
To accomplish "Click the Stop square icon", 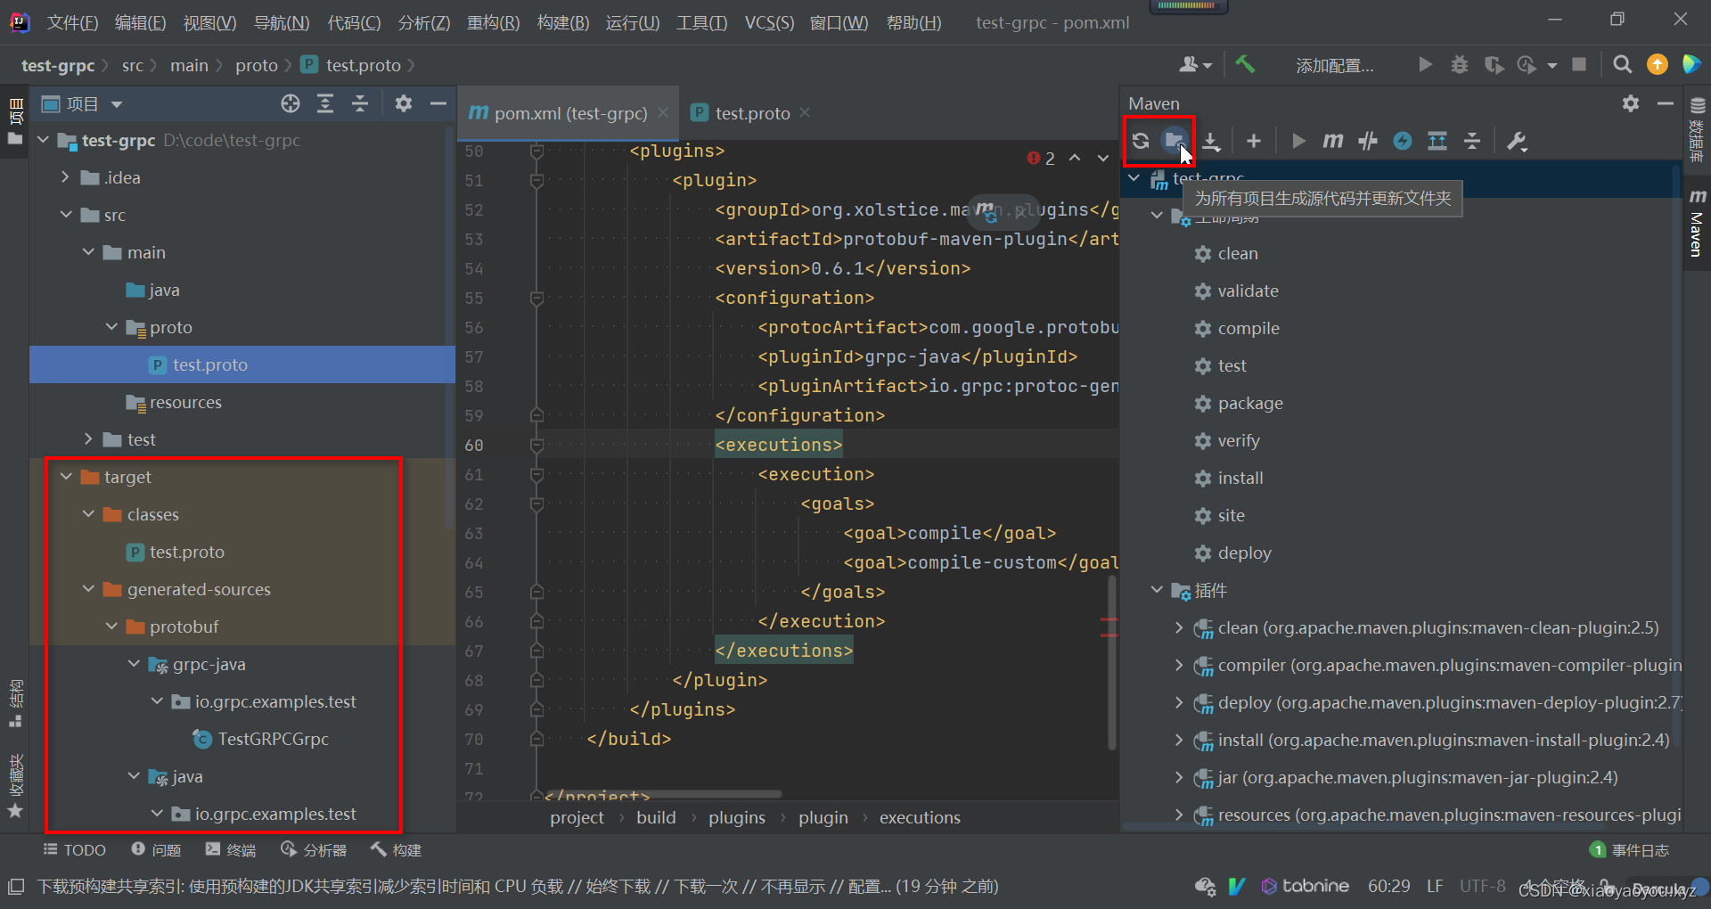I will pyautogui.click(x=1579, y=64).
